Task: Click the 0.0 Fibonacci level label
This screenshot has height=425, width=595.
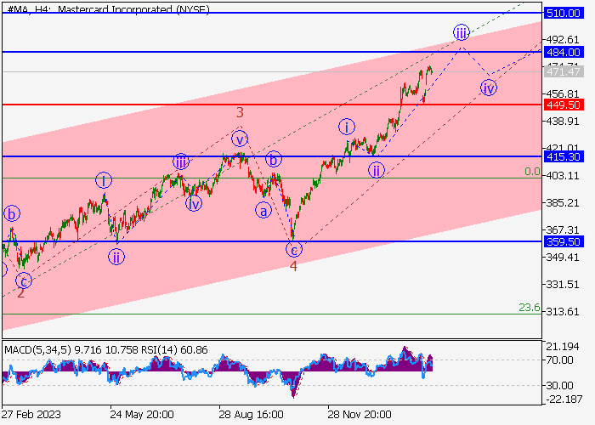Action: point(532,172)
